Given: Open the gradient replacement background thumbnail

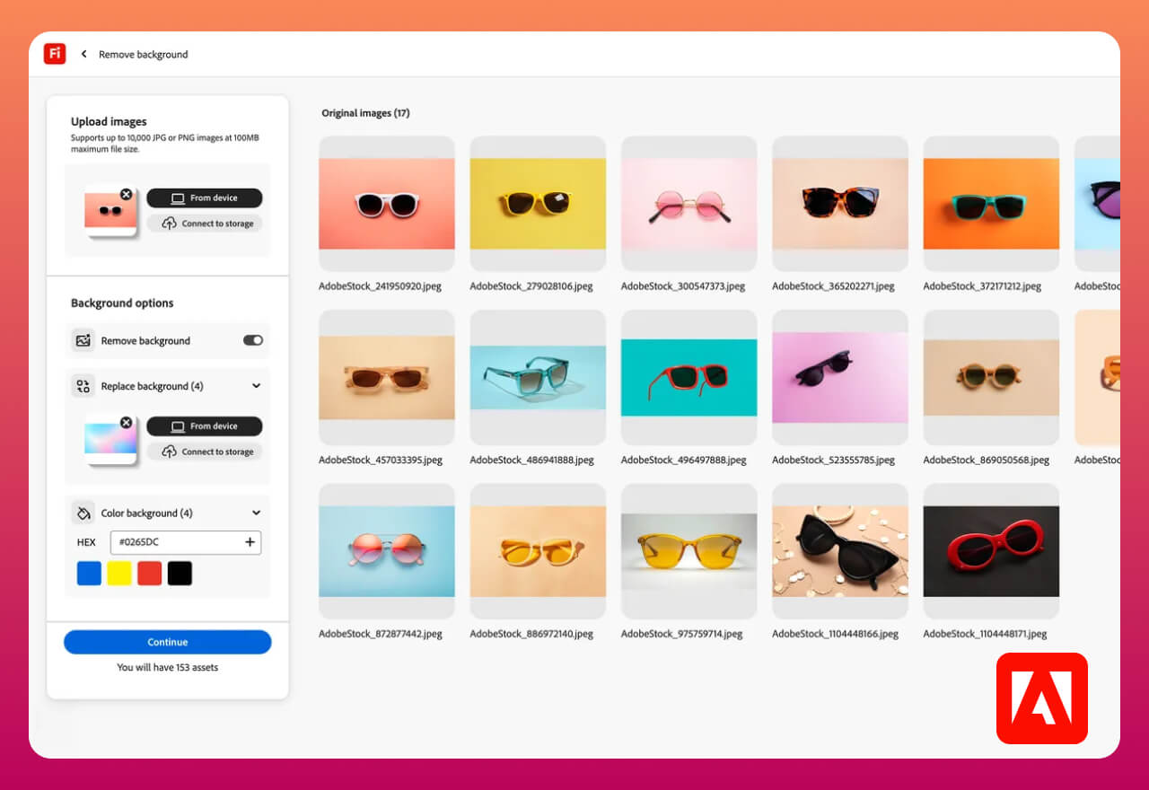Looking at the screenshot, I should tap(110, 439).
